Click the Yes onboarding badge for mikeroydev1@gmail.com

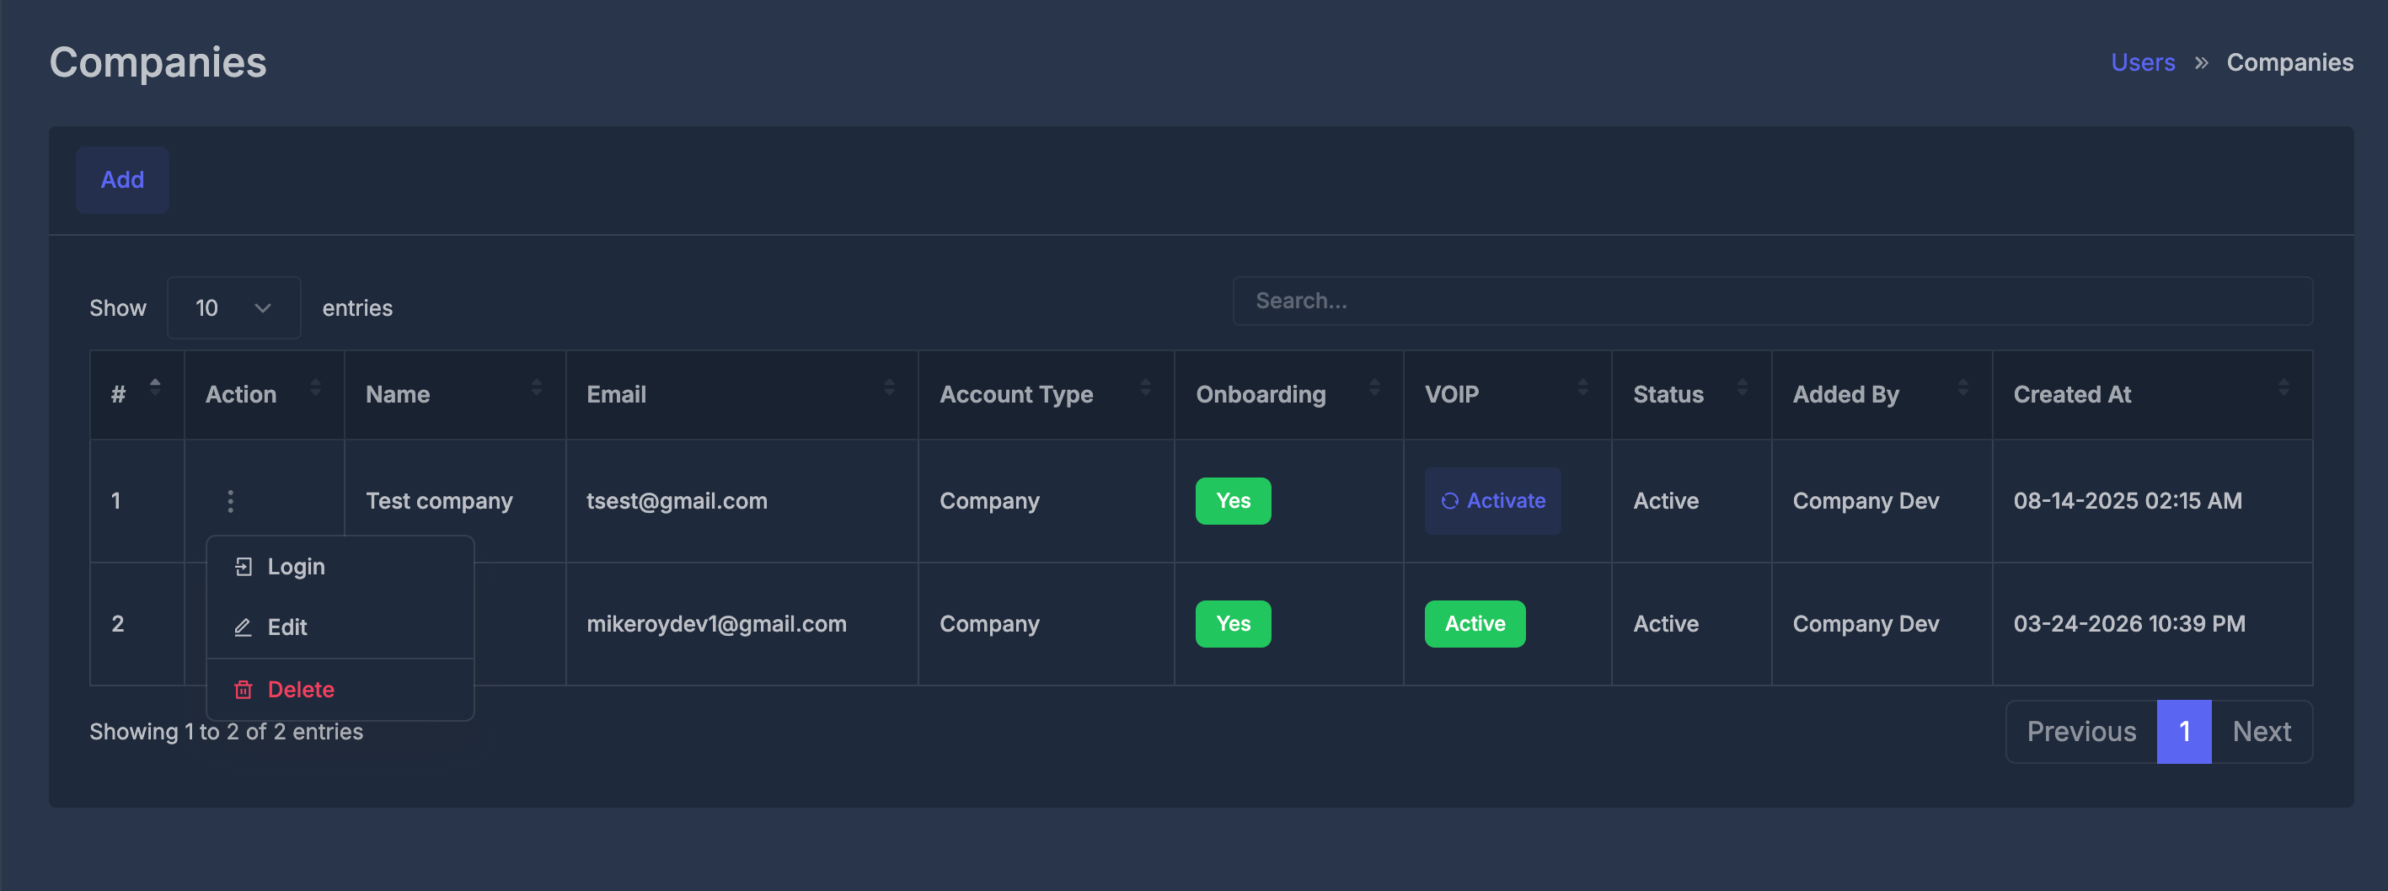1233,624
